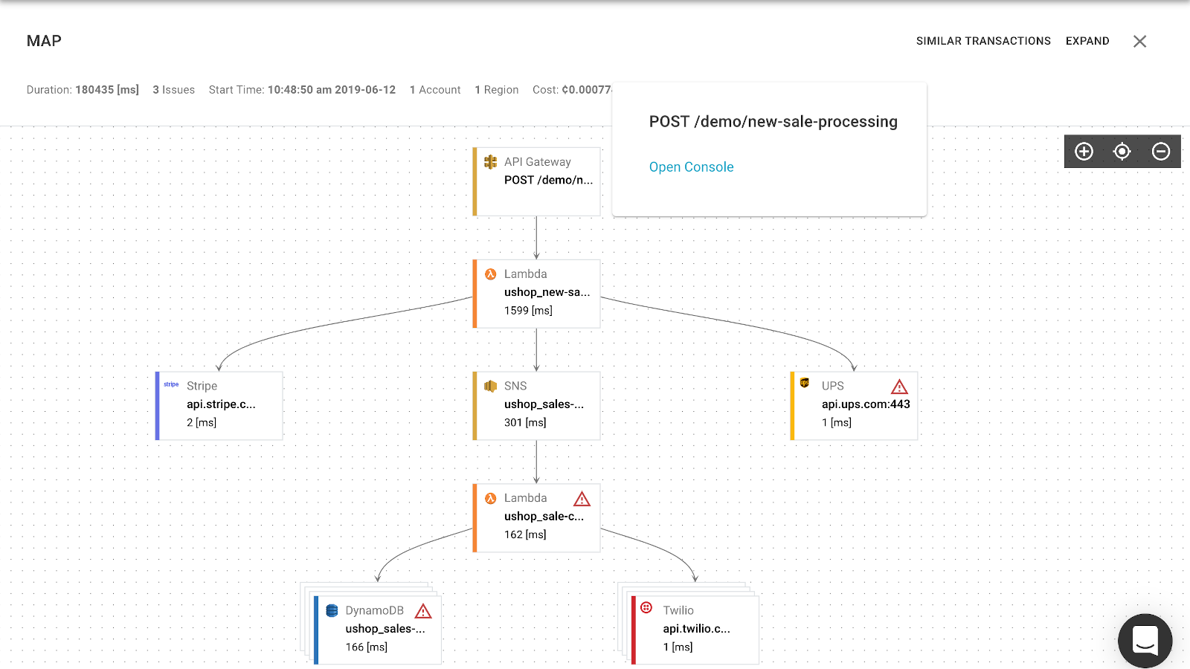This screenshot has width=1190, height=669.
Task: Select the Lambda ushop_sale-c... label
Action: point(544,517)
